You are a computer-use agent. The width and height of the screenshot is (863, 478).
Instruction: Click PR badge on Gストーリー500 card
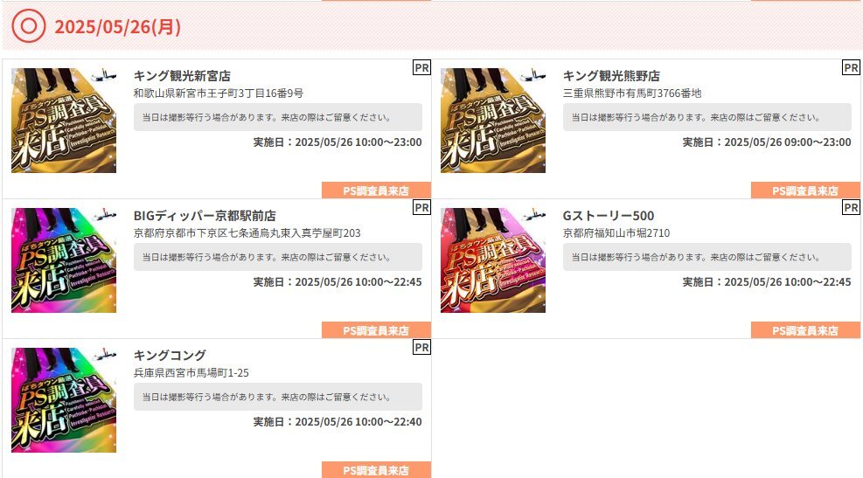851,207
